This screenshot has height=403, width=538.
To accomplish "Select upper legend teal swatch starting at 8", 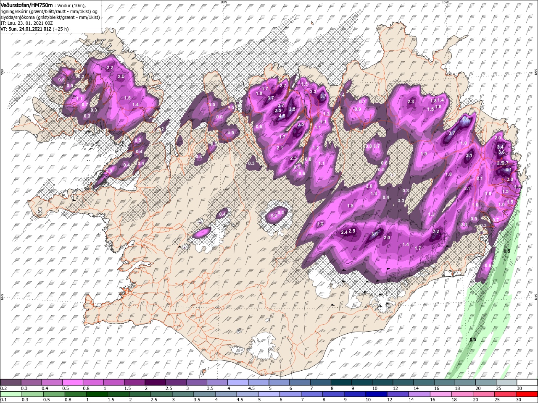I will [x=341, y=382].
